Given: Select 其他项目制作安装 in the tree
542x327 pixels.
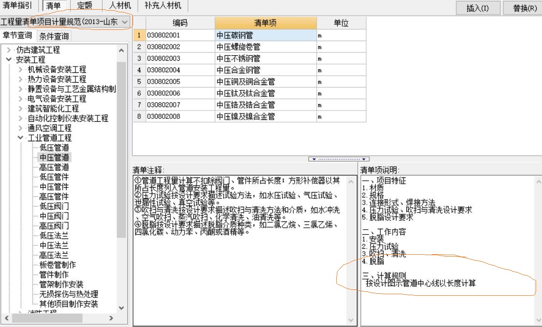Looking at the screenshot, I should tap(69, 304).
